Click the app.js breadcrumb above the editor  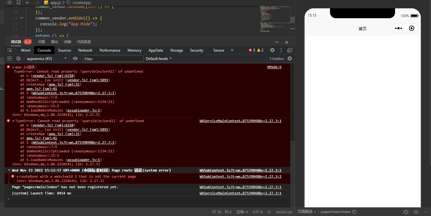pyautogui.click(x=52, y=2)
